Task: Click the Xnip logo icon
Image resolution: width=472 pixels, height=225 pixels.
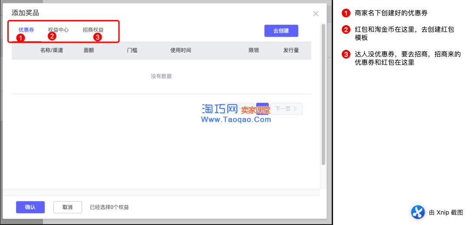Action: (x=418, y=212)
